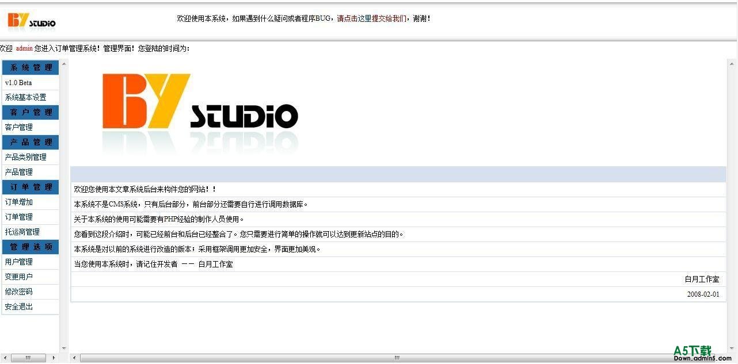Open the 客户管理 sidebar link
Viewport: 738px width, 364px height.
18,128
